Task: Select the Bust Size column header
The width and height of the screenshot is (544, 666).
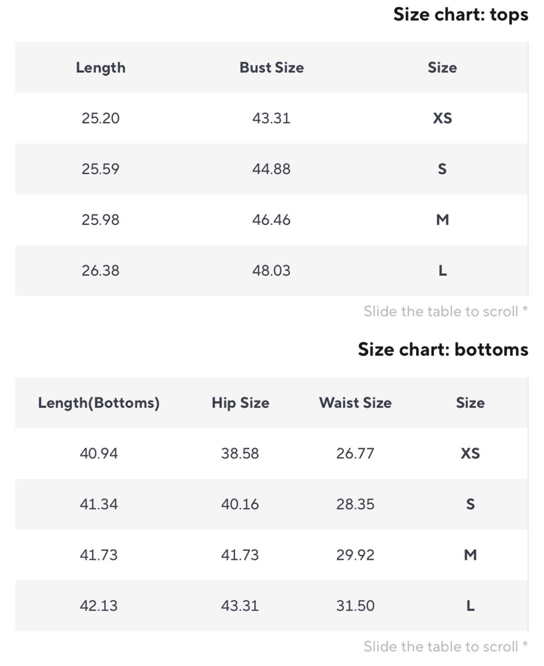Action: [x=271, y=68]
